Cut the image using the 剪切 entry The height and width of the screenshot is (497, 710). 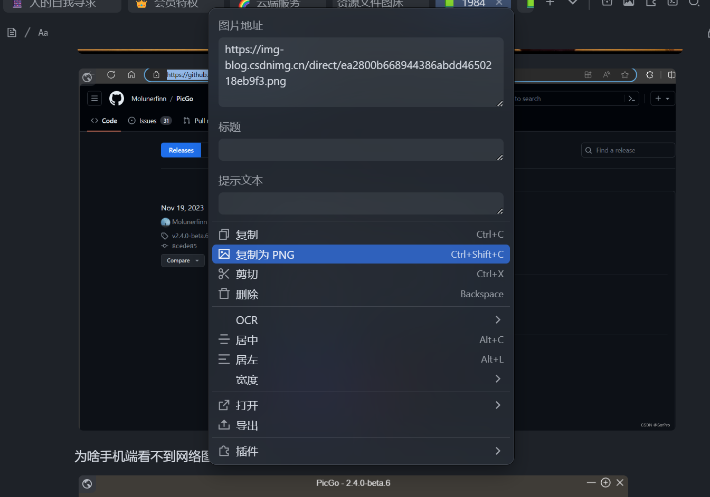[361, 274]
